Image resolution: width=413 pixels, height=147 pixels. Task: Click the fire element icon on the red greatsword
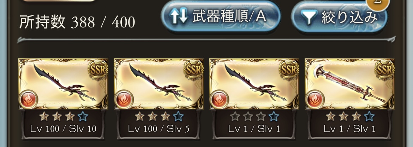click(315, 99)
